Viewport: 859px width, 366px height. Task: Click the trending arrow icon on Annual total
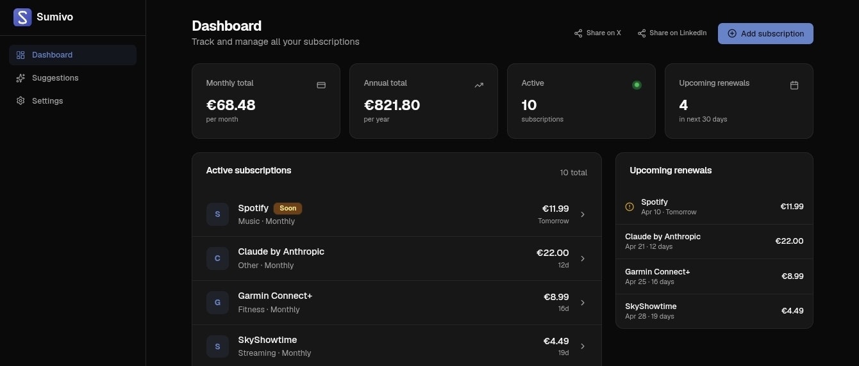479,85
